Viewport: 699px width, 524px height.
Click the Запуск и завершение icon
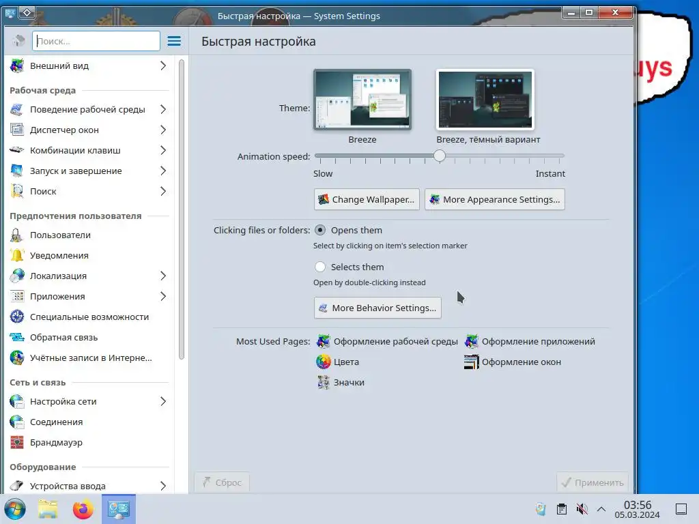click(x=17, y=171)
